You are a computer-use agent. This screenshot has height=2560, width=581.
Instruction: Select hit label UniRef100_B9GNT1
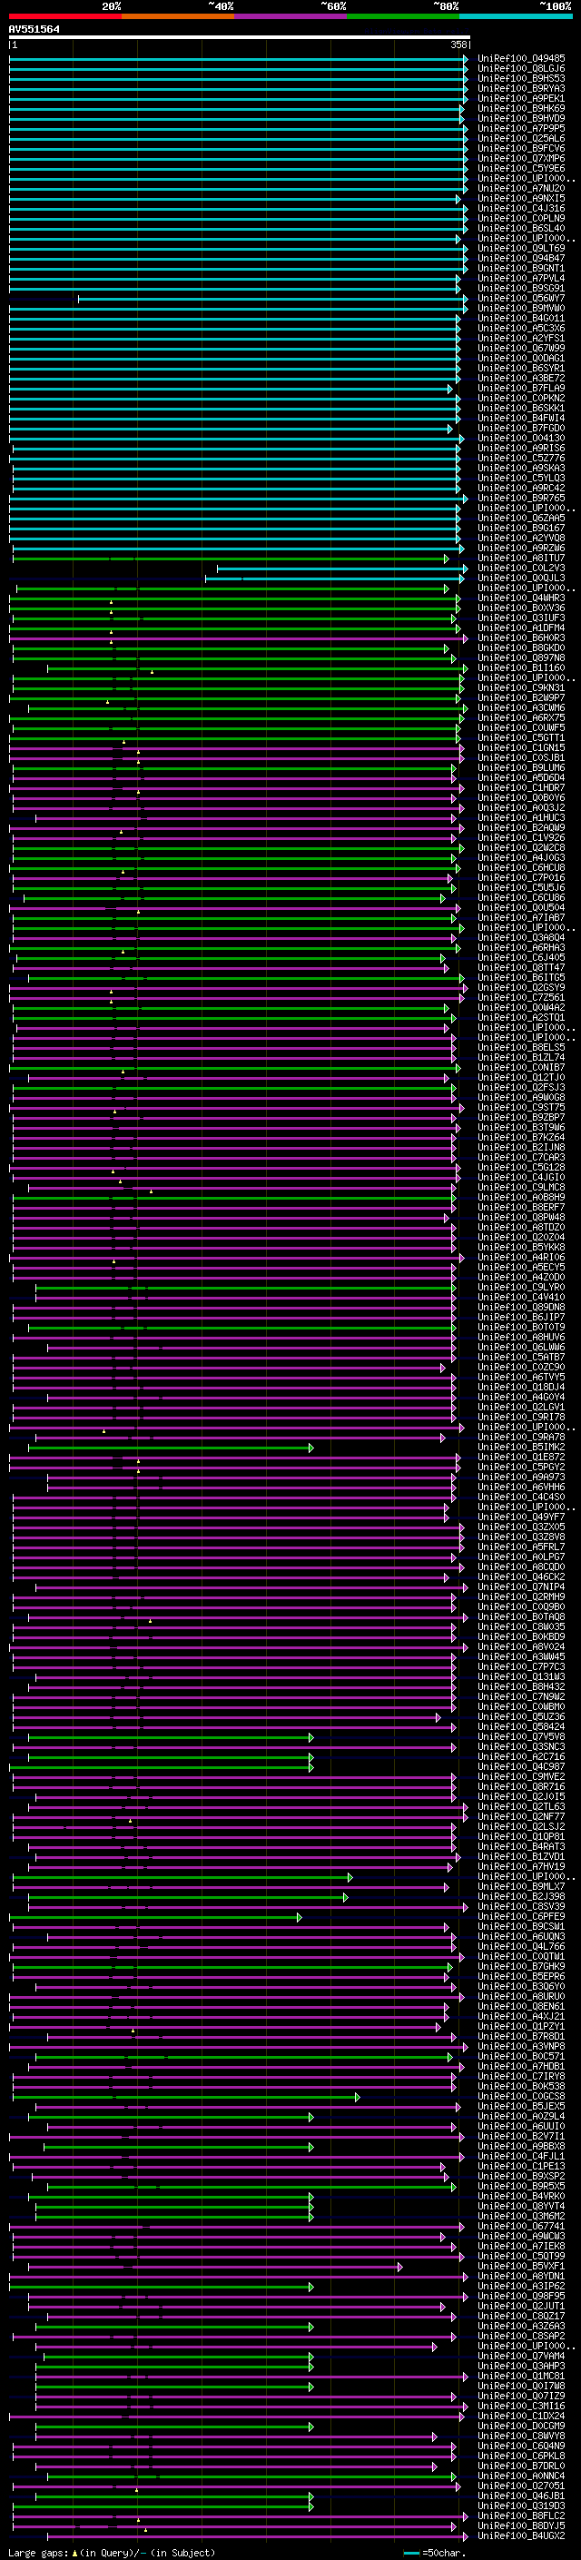(x=521, y=268)
